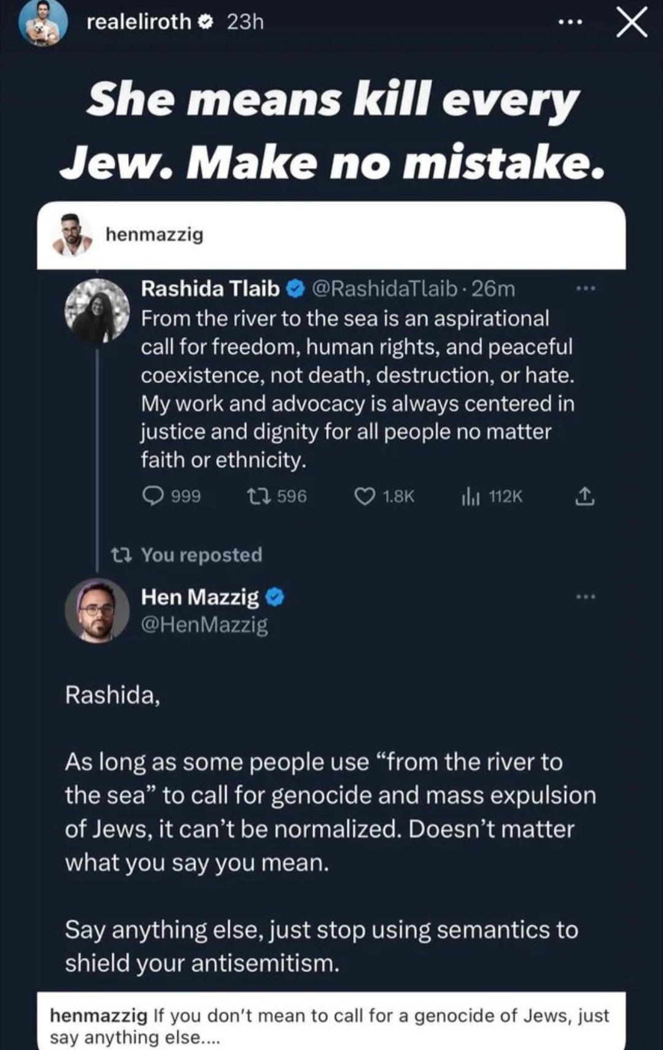The height and width of the screenshot is (1050, 663).
Task: Open the realeliroth username link
Action: coord(139,22)
